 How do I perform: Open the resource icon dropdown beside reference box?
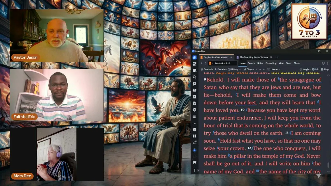[x=211, y=63]
